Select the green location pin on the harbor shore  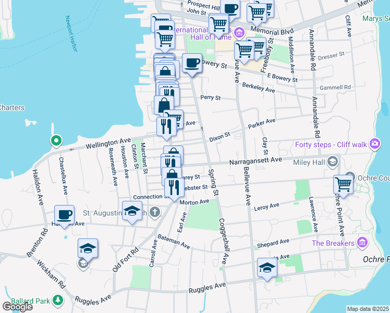56,140
